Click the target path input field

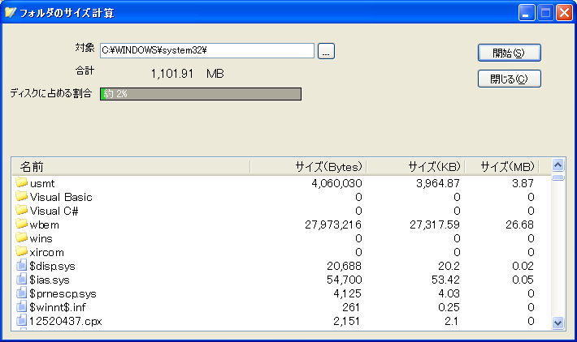pos(207,50)
